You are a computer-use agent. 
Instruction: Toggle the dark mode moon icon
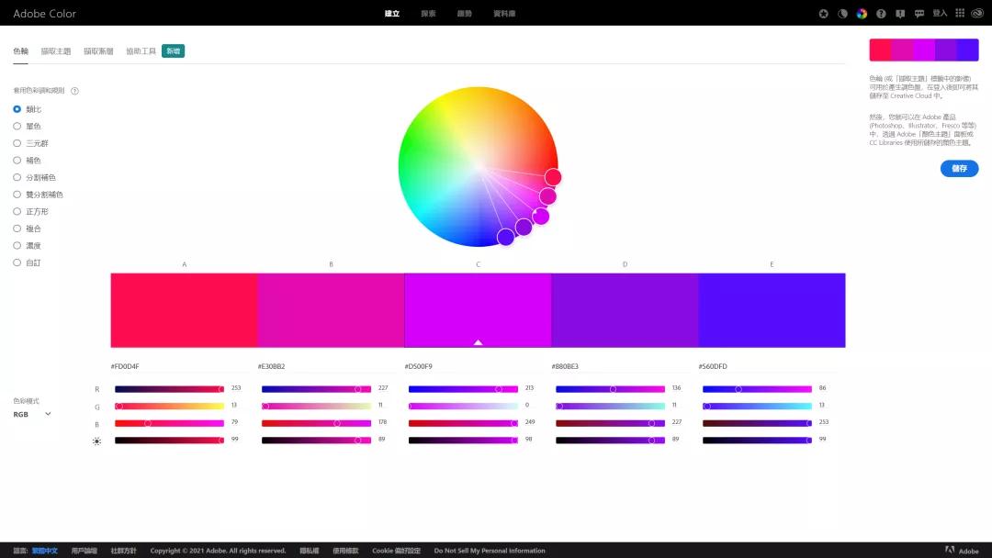coord(842,13)
